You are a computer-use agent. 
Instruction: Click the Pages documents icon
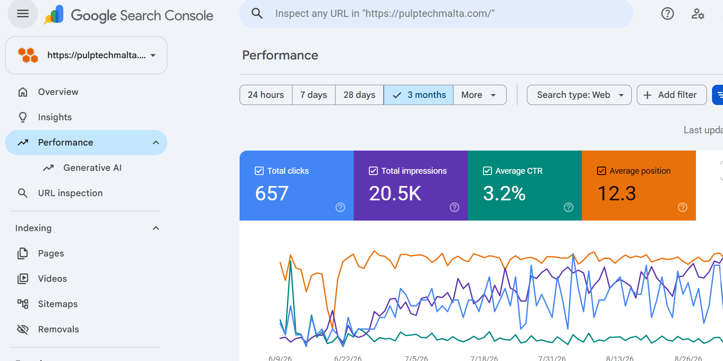(x=23, y=253)
